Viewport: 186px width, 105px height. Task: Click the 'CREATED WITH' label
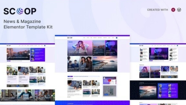pyautogui.click(x=158, y=10)
